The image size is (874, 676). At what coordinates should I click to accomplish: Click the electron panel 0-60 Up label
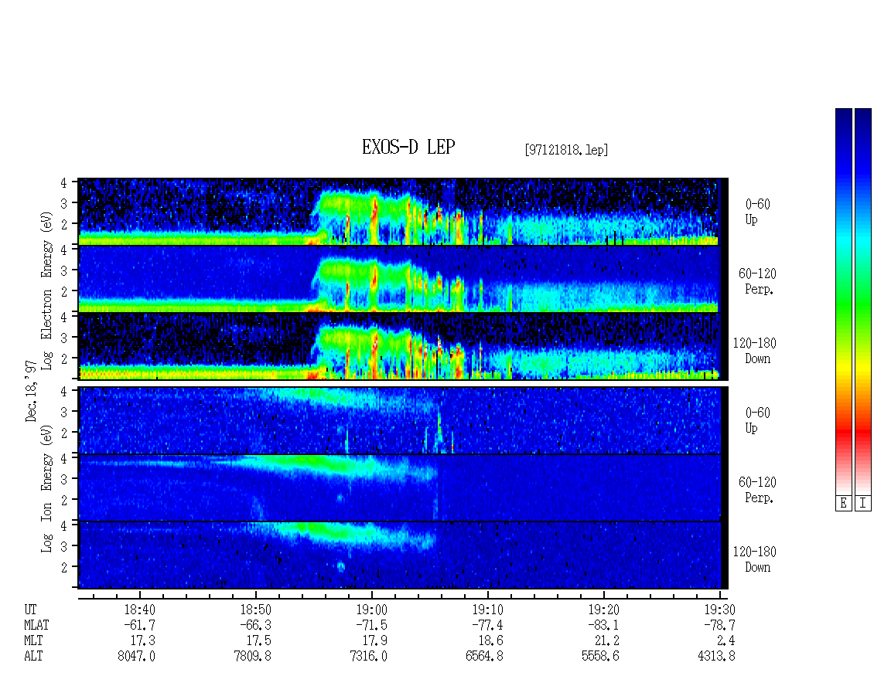pyautogui.click(x=757, y=212)
